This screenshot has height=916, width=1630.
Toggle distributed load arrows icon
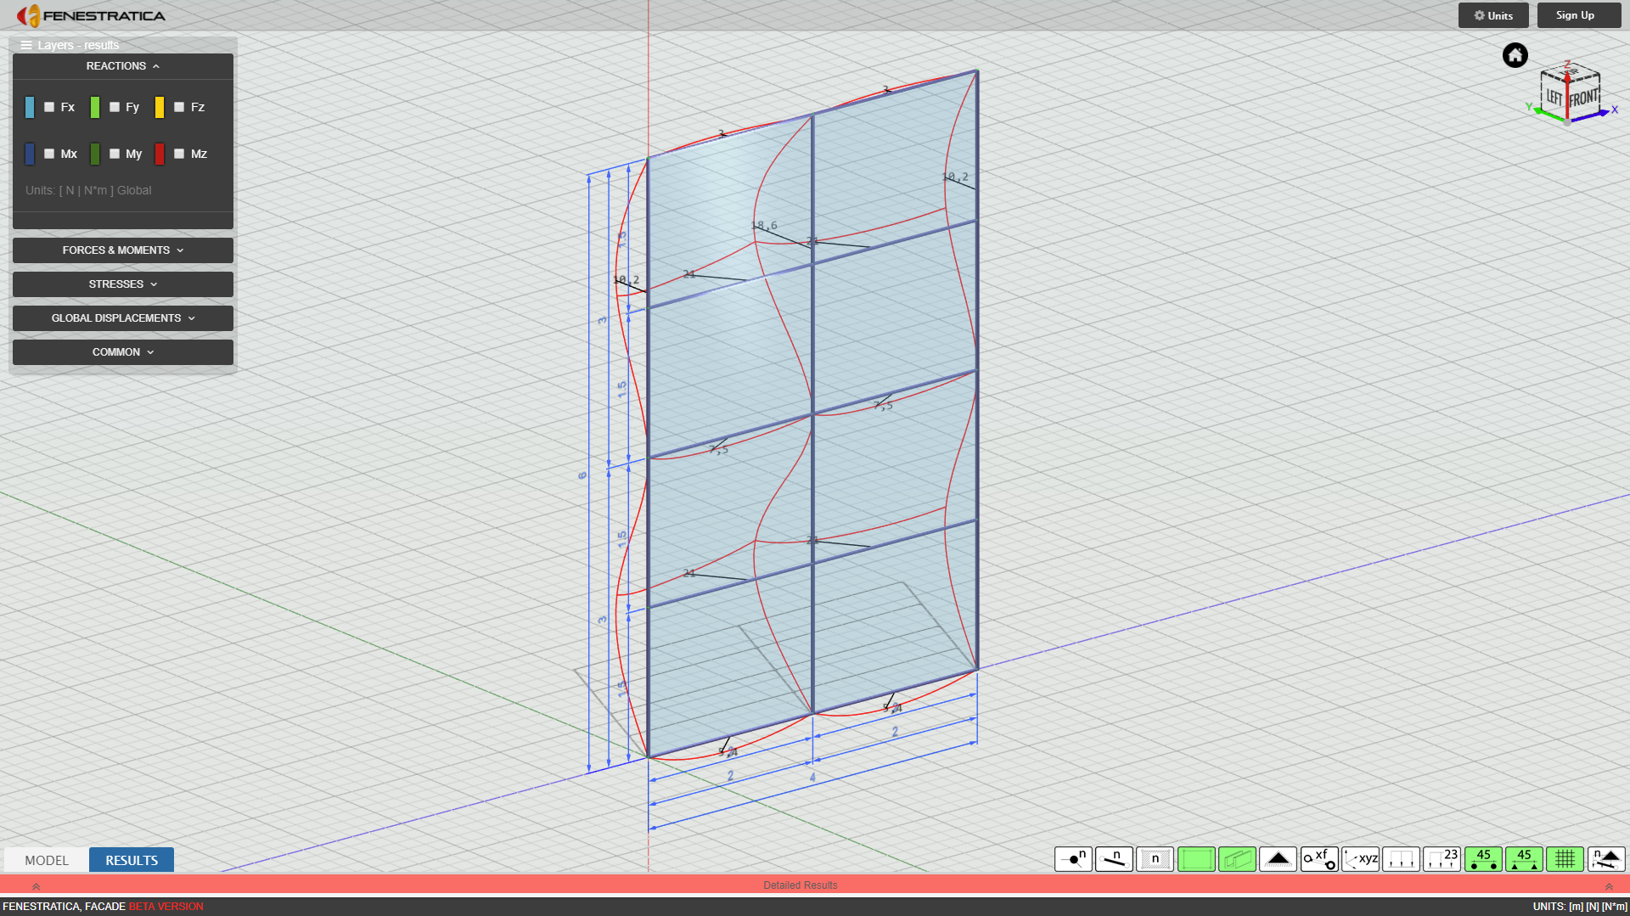tap(1401, 859)
